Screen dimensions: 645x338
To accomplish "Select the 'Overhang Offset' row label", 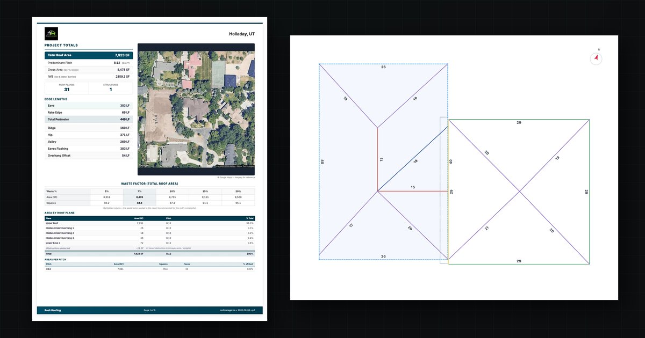I will [59, 156].
